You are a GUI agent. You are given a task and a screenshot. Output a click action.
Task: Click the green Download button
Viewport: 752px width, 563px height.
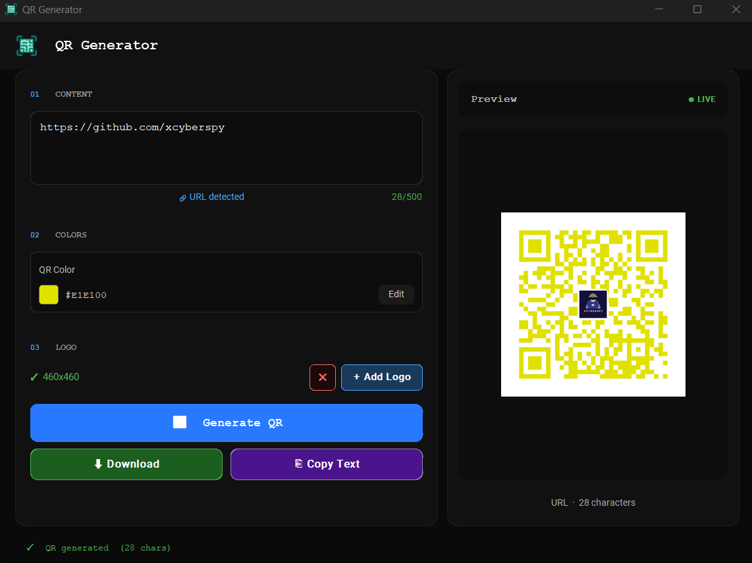(126, 464)
